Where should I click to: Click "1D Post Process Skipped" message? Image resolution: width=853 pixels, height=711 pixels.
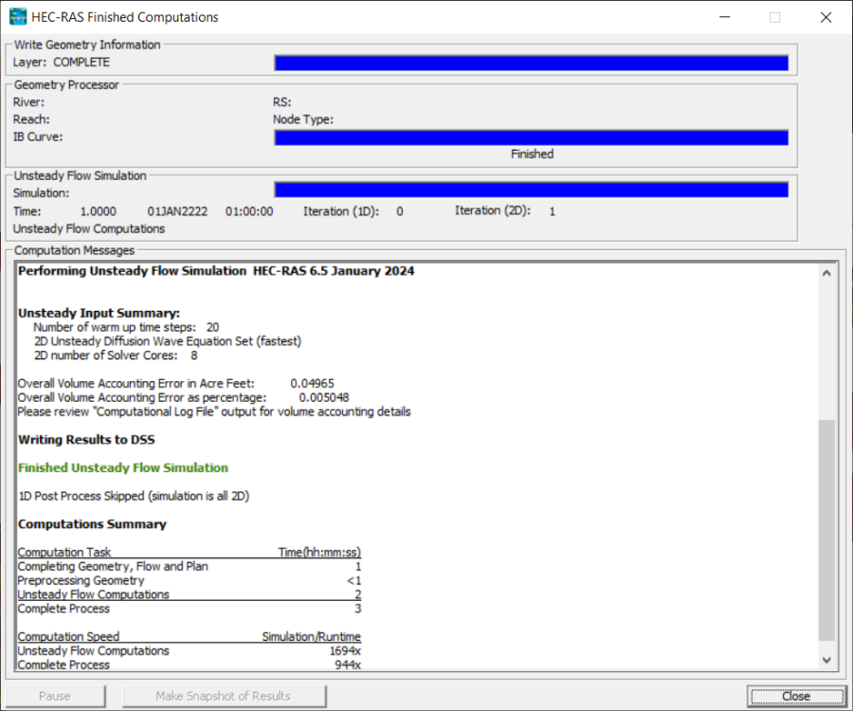click(134, 496)
